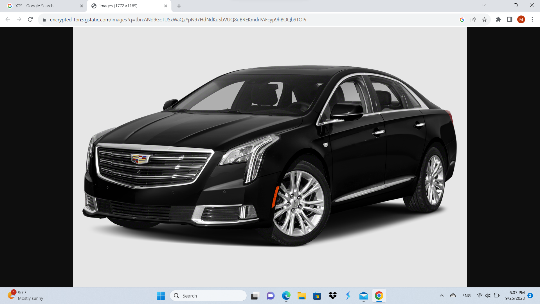Open File Explorer from the taskbar

[x=301, y=296]
